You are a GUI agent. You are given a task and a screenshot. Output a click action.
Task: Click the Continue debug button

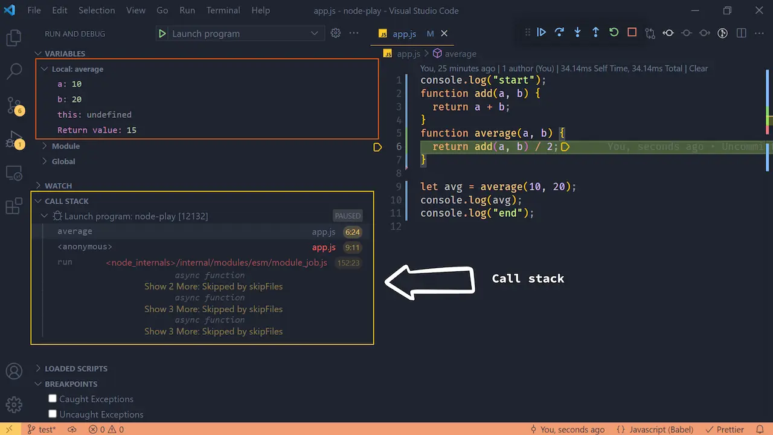point(541,33)
